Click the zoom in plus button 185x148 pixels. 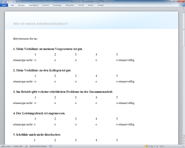182,146
